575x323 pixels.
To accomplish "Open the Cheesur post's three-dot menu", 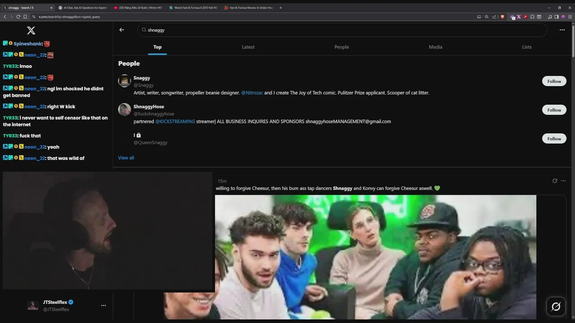I will [563, 181].
